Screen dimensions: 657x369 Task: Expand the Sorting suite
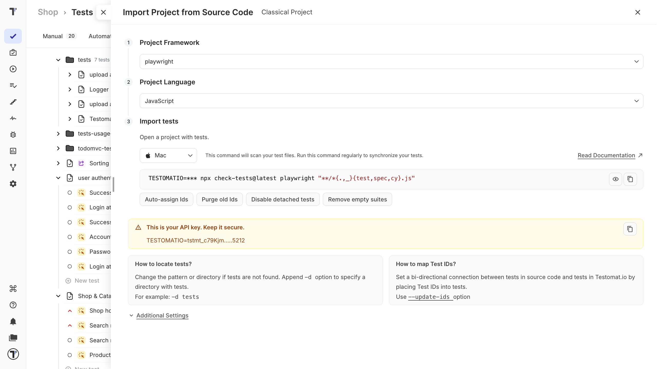click(58, 163)
